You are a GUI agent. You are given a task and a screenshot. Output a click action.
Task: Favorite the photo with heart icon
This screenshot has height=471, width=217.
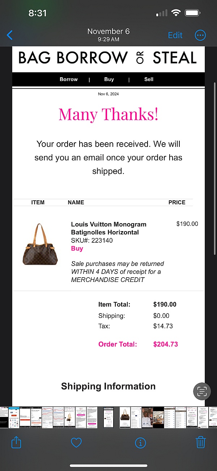[x=76, y=442]
